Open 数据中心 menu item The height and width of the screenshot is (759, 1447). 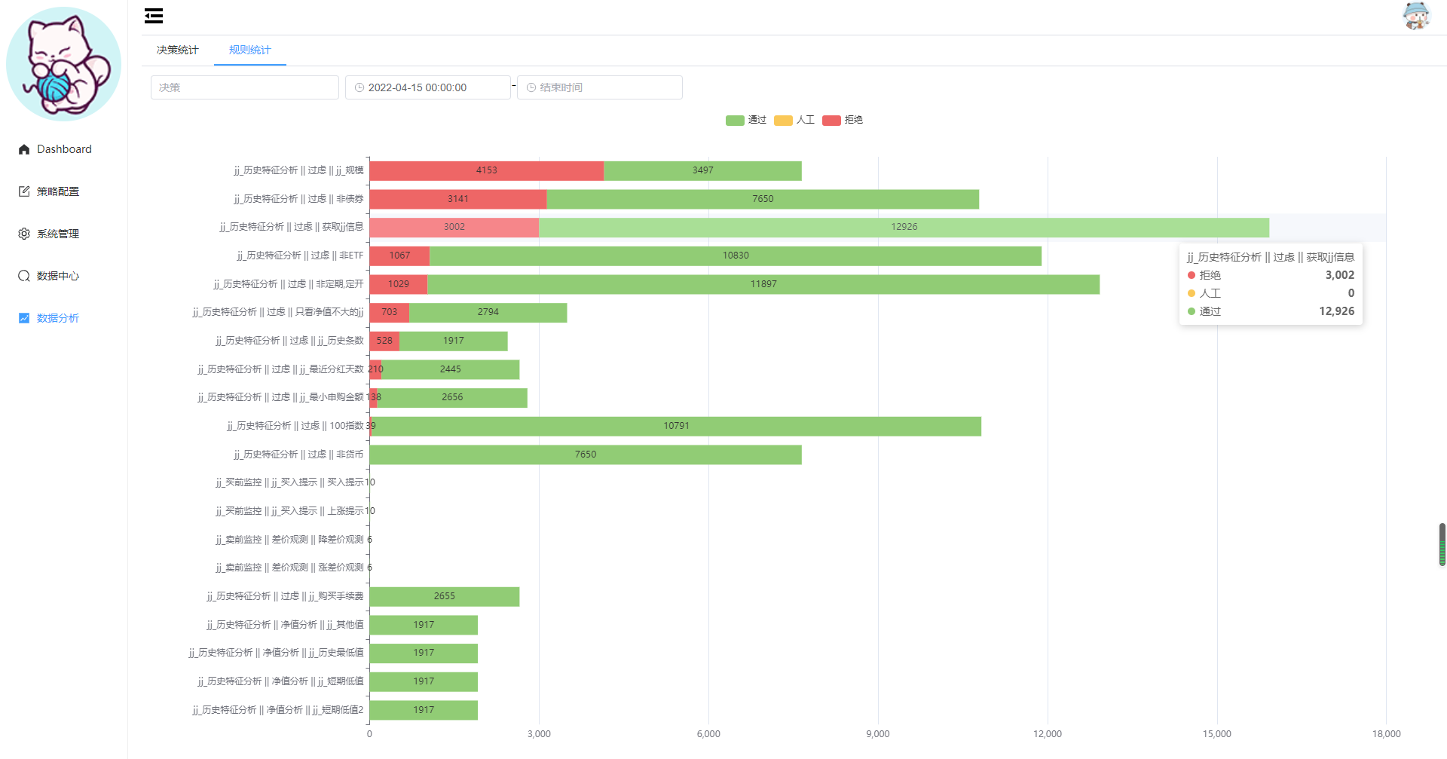point(64,276)
